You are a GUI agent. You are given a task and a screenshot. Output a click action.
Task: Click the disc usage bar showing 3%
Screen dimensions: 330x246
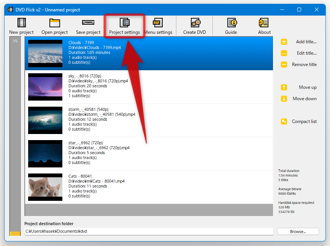15,136
